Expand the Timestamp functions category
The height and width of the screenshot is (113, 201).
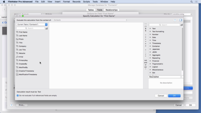[x=150, y=43]
